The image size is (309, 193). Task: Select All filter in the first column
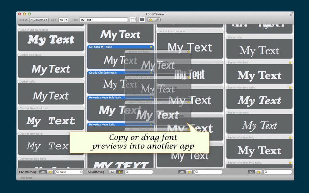pyautogui.click(x=43, y=172)
